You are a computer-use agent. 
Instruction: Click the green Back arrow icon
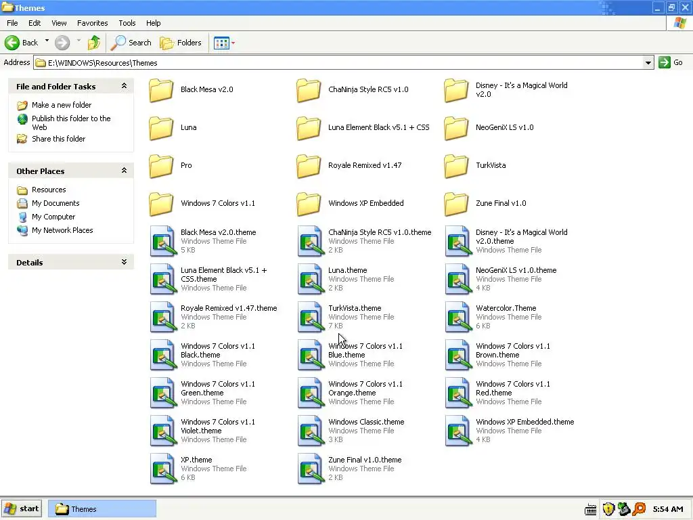12,43
